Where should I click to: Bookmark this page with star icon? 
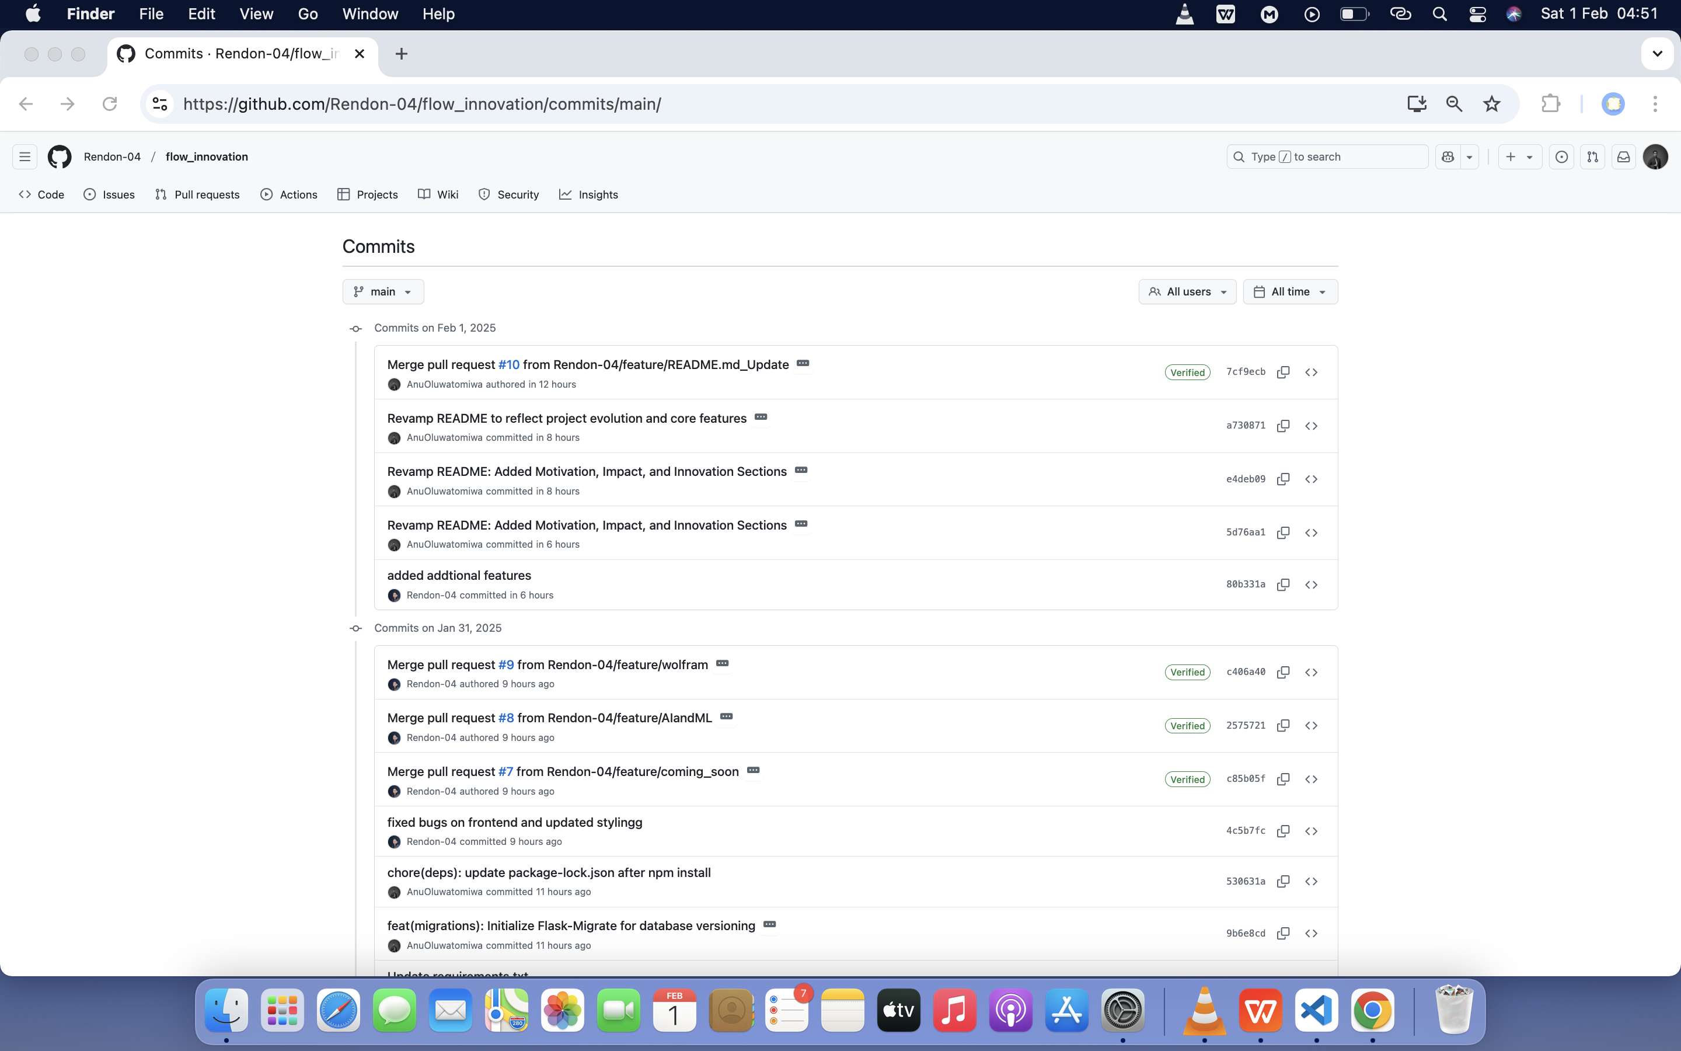1491,105
